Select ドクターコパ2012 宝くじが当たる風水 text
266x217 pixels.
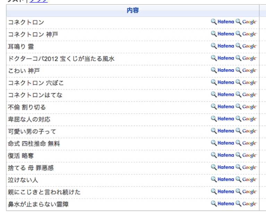point(61,59)
